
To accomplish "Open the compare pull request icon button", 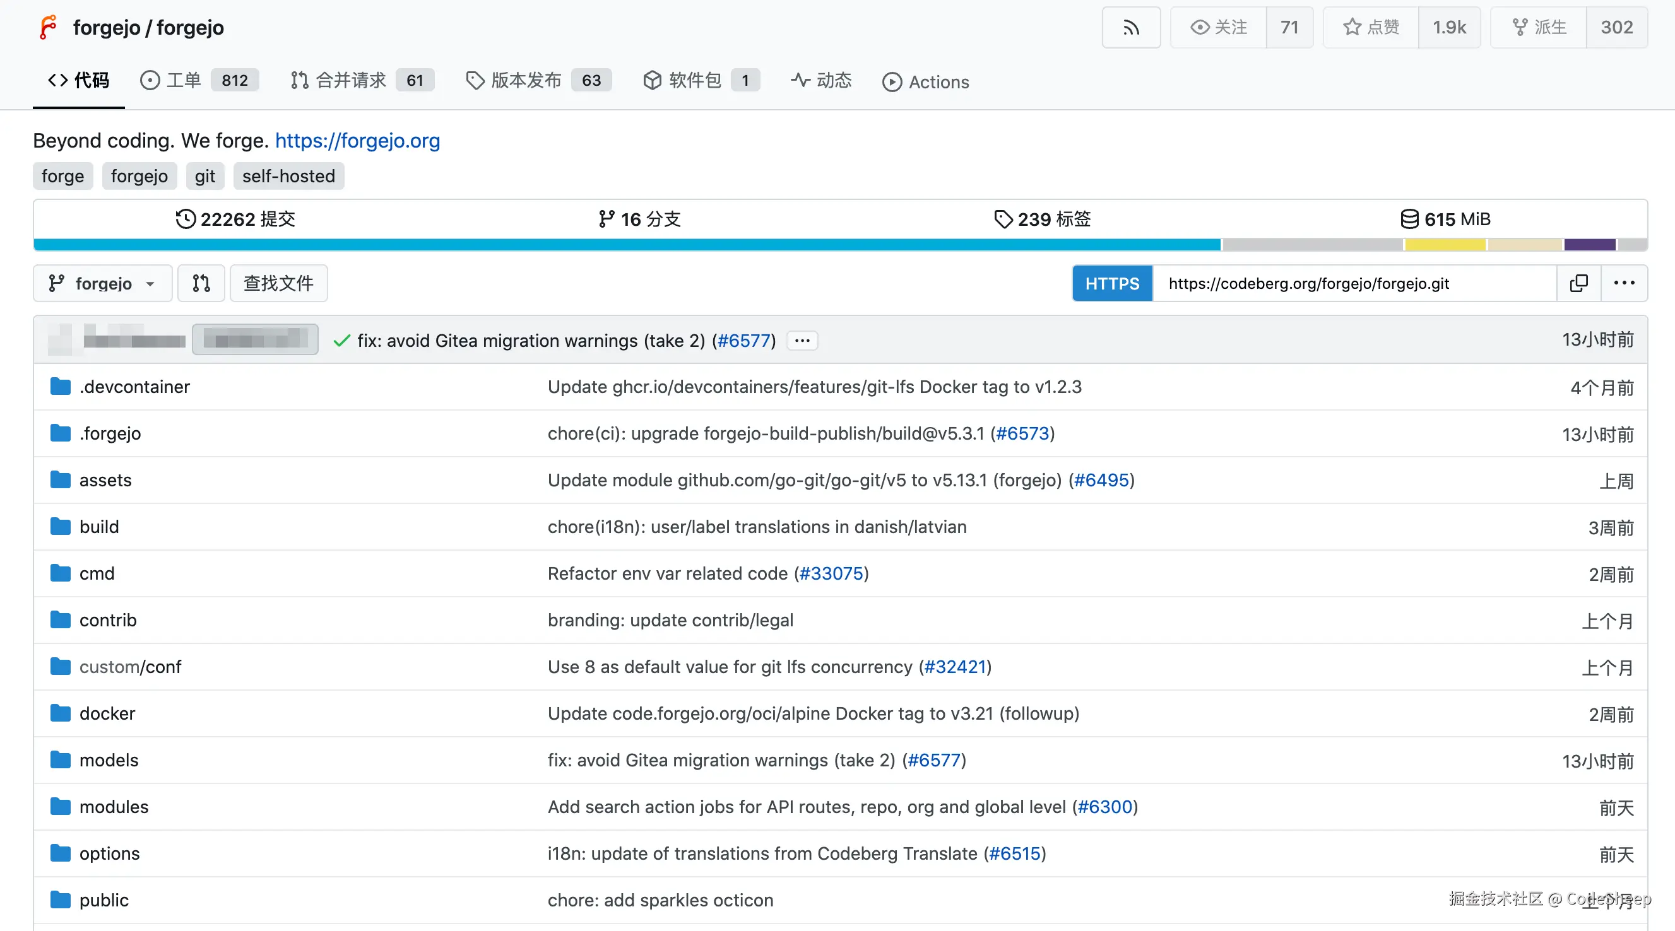I will pos(201,283).
